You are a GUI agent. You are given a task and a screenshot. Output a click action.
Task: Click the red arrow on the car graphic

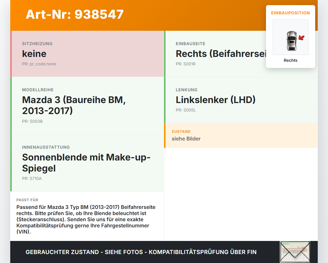301,38
